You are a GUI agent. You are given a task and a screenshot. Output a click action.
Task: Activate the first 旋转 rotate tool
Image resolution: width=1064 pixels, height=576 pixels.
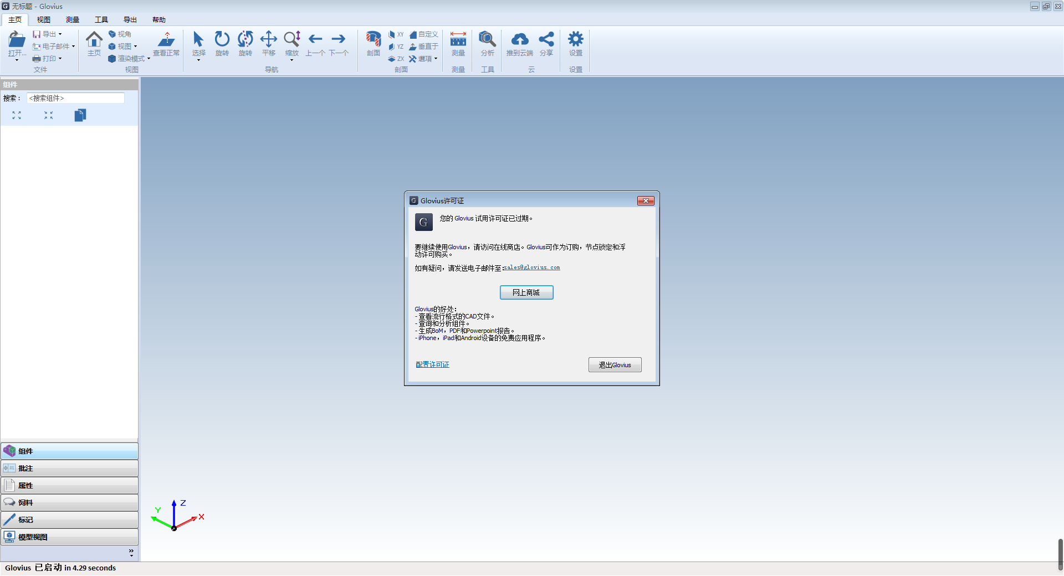[222, 39]
